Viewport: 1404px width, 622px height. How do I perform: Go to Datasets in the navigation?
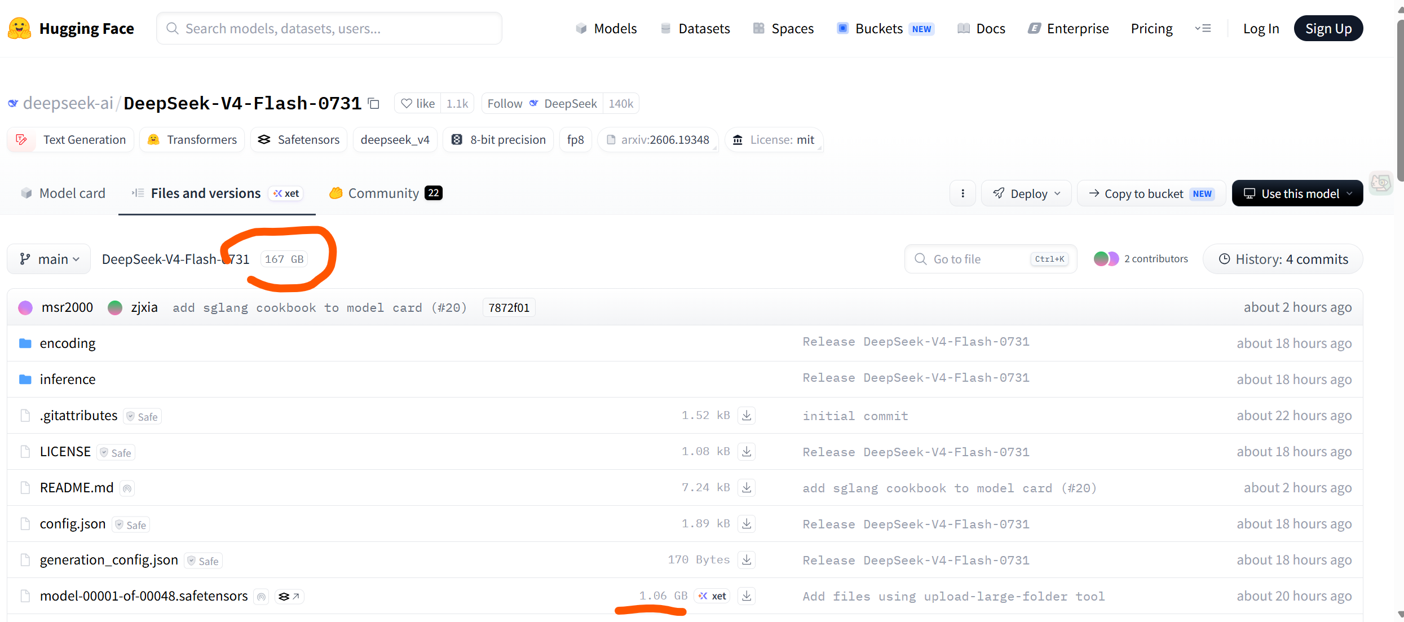point(695,29)
